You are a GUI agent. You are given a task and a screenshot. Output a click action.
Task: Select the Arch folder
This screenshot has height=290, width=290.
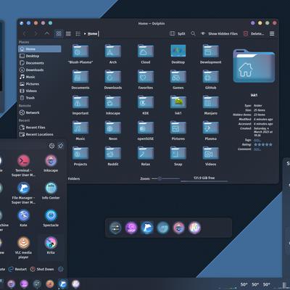click(113, 54)
